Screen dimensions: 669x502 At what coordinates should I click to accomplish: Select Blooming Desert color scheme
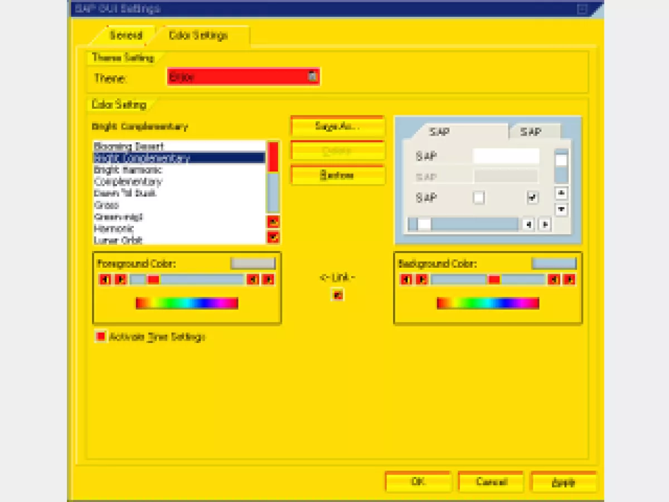pos(179,146)
